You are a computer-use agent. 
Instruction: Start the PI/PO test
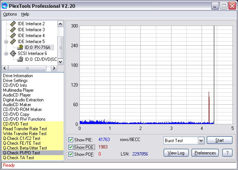219,140
